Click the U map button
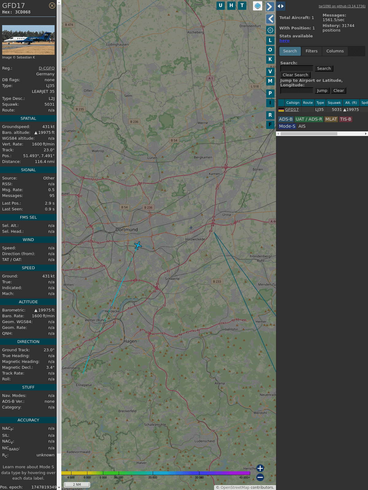This screenshot has width=368, height=490. point(220,6)
